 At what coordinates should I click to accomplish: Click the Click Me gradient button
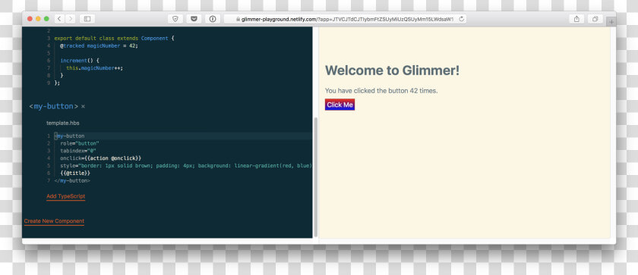click(x=340, y=105)
